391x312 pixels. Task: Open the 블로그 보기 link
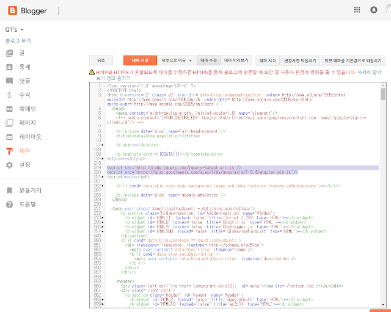pos(18,41)
